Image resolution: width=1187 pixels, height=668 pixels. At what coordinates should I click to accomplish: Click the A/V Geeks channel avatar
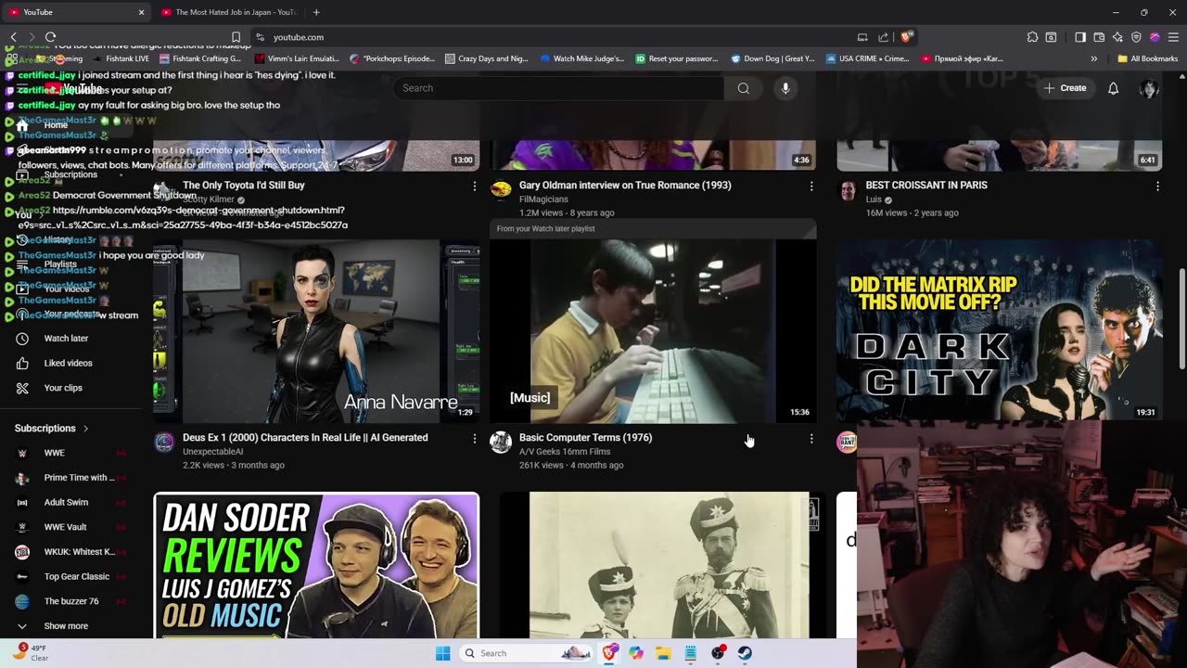point(501,442)
